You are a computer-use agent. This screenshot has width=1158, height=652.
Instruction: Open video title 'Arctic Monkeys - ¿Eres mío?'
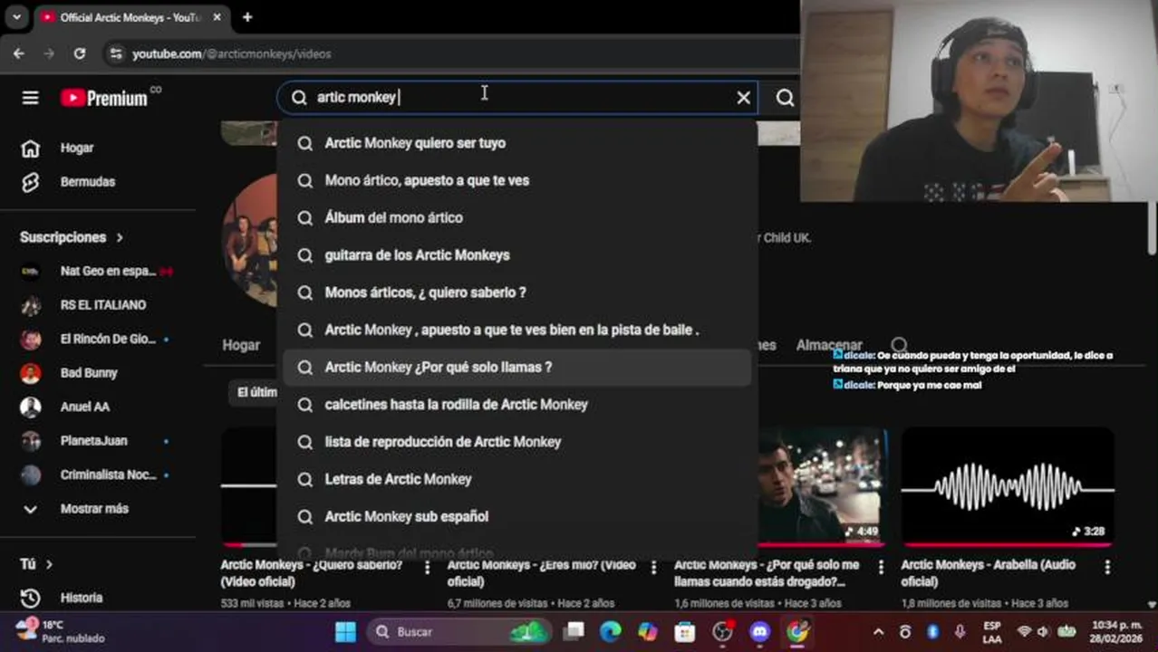(541, 572)
